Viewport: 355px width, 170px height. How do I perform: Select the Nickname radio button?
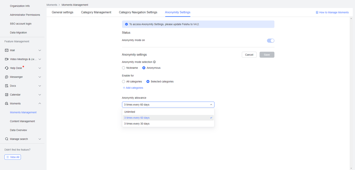click(x=124, y=68)
